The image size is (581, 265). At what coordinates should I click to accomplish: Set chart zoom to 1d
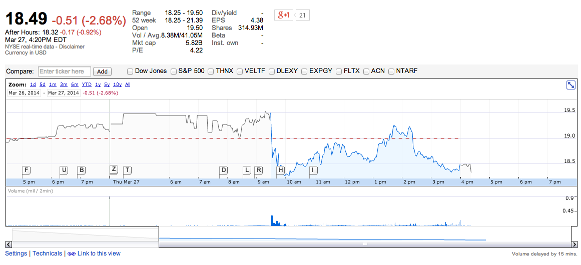pyautogui.click(x=33, y=84)
